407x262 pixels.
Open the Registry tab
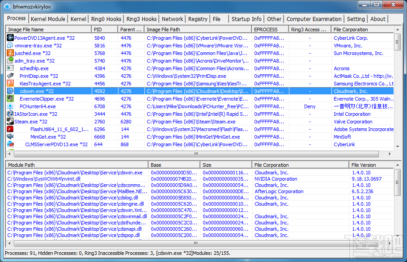[x=198, y=19]
